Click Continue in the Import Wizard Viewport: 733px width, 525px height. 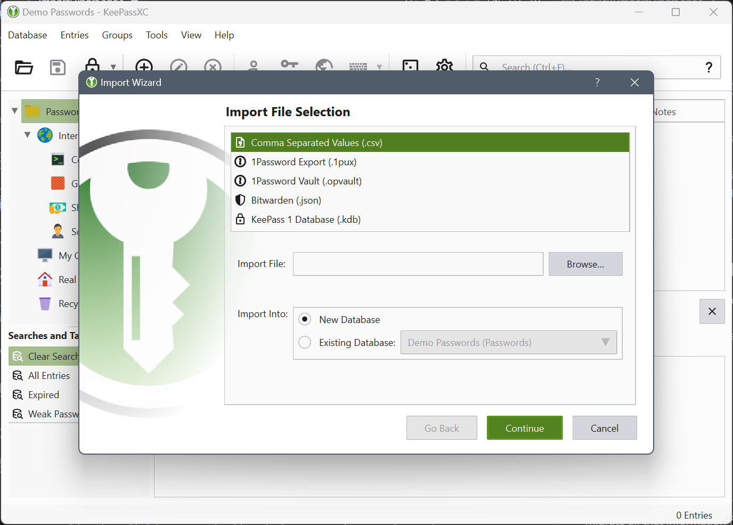[525, 428]
